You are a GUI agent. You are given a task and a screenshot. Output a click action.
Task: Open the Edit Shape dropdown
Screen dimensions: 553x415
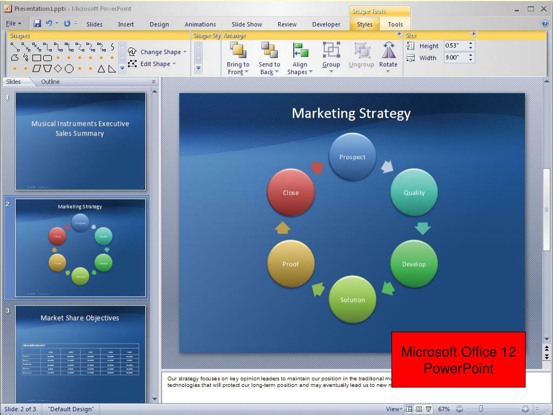[x=152, y=64]
